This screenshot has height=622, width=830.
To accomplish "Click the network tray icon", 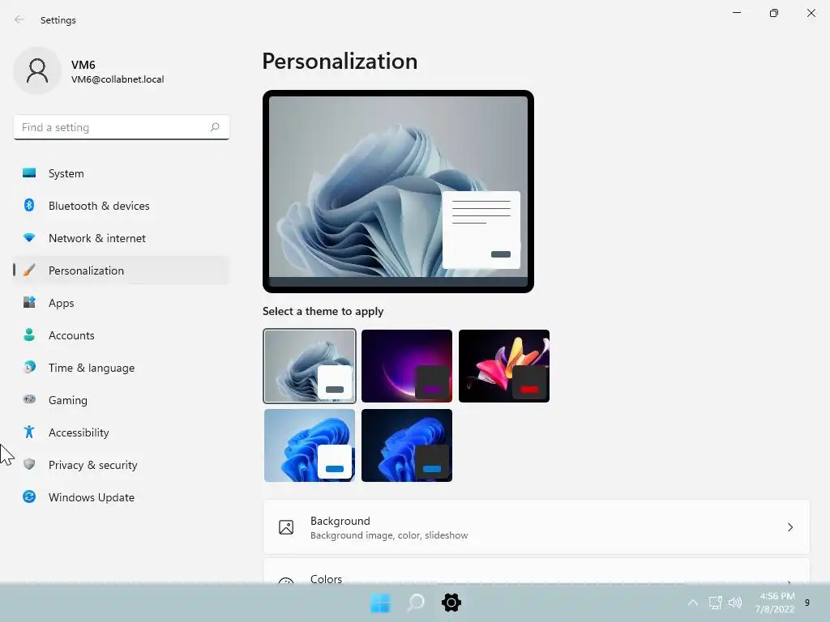I will point(715,603).
